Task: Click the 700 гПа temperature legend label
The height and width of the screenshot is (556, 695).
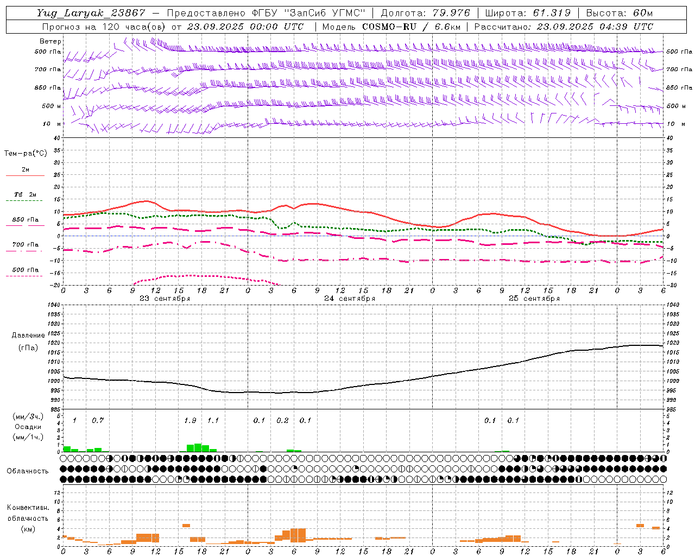Action: click(x=26, y=244)
